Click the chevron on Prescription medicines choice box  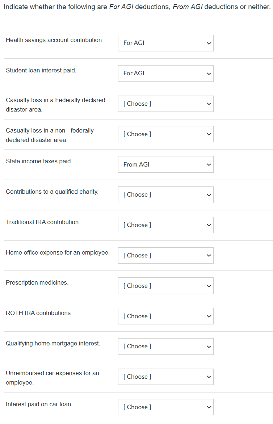(x=209, y=286)
